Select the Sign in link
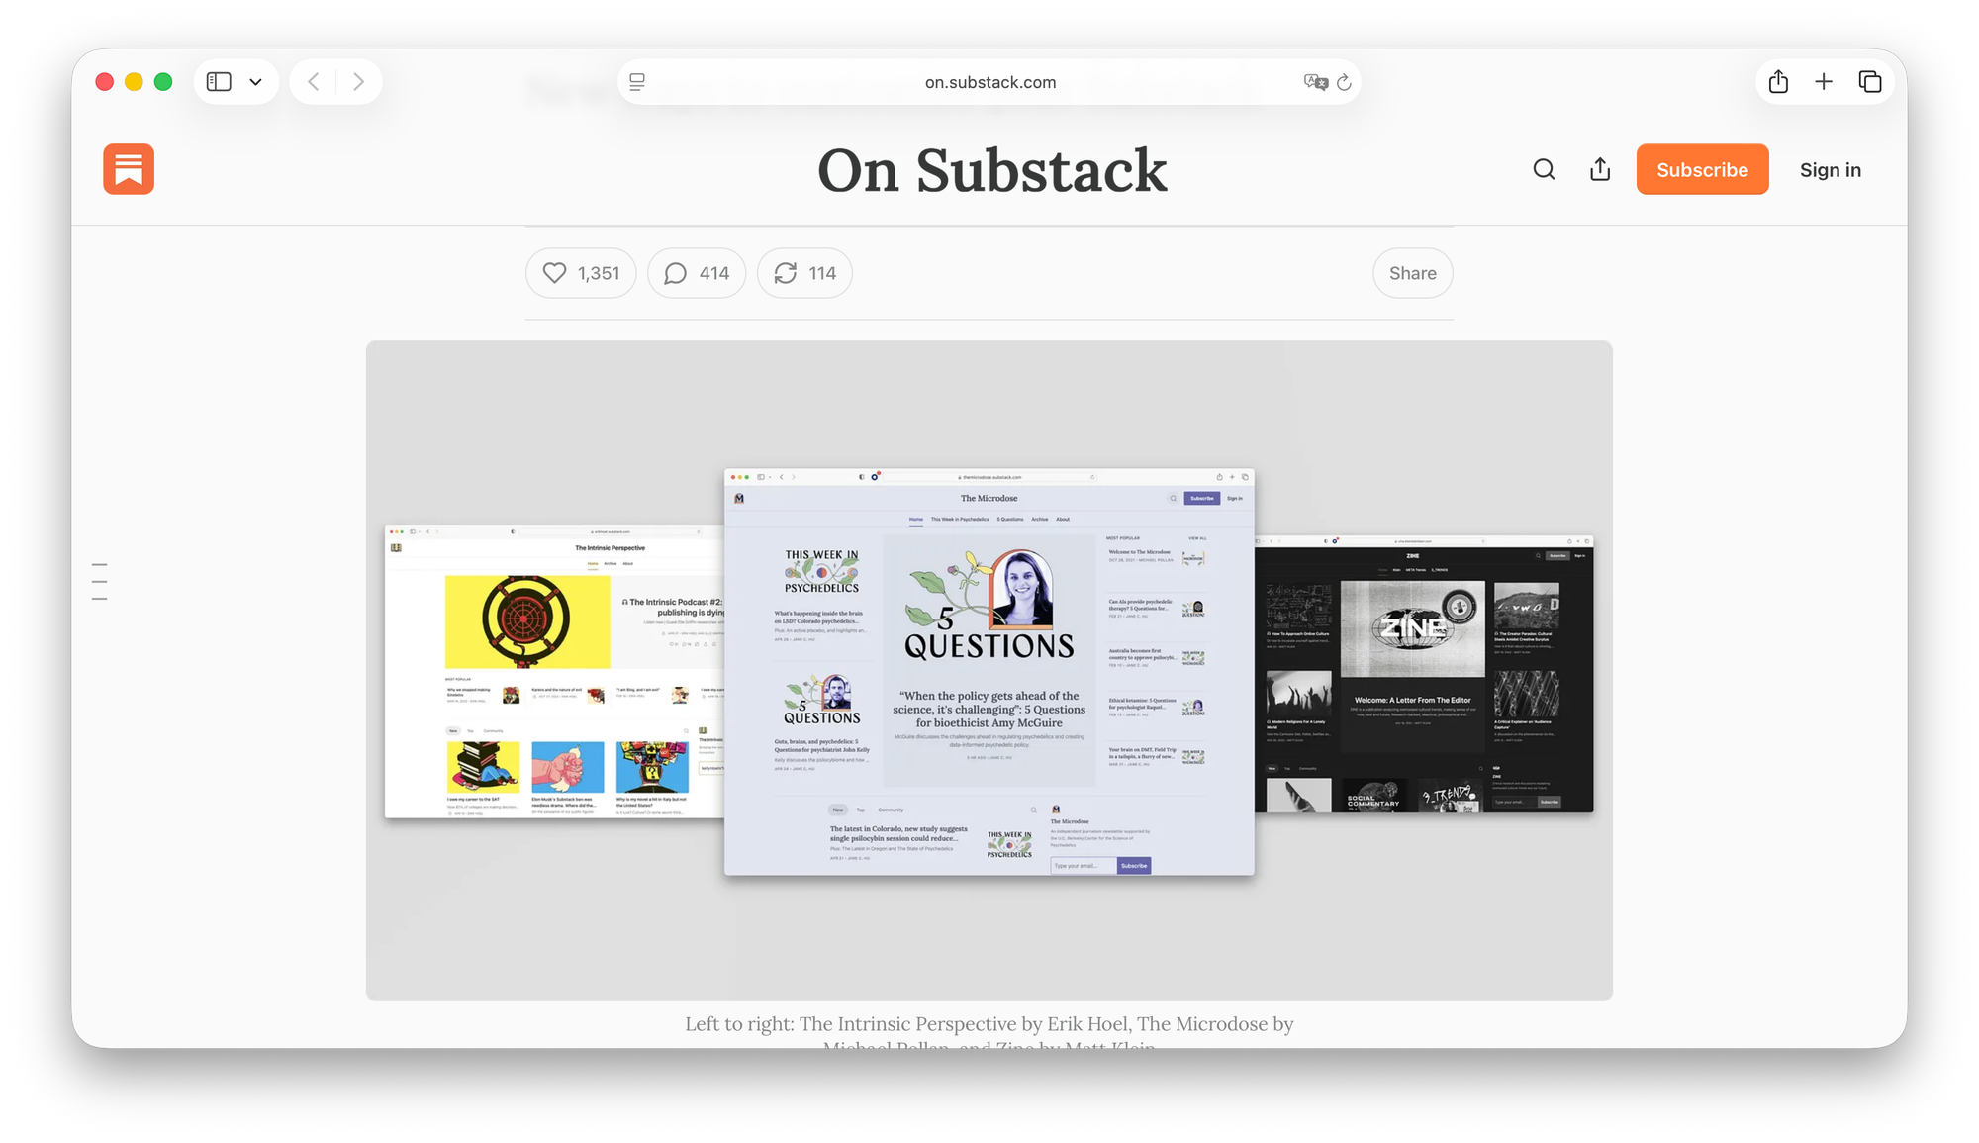Viewport: 1979px width, 1143px height. [1830, 169]
